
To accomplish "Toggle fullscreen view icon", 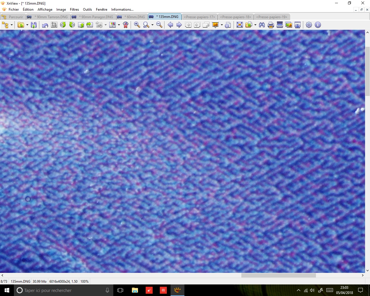I will [239, 25].
